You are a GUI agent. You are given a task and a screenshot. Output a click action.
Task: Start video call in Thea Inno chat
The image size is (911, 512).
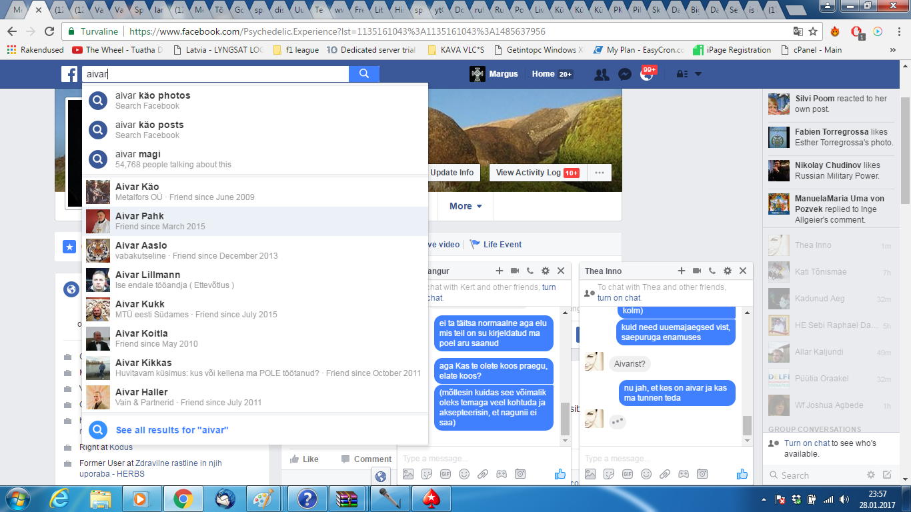tap(697, 271)
